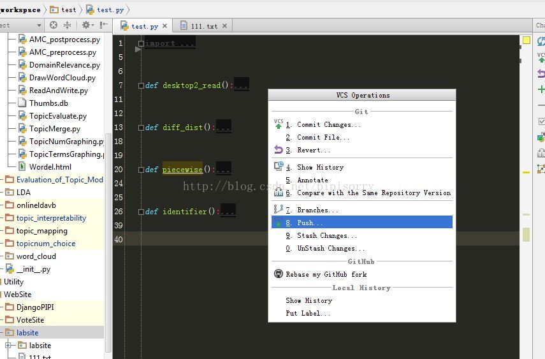Open the Project view dropdown
The width and height of the screenshot is (545, 359).
click(39, 26)
